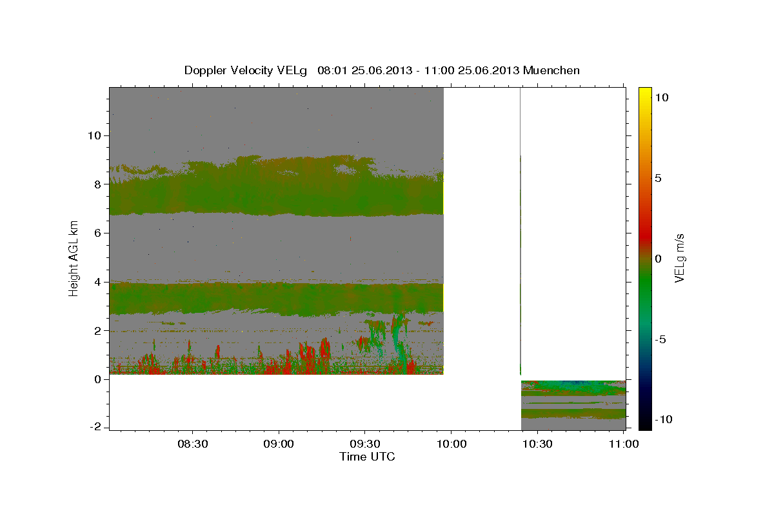Click the 10:00 time tick label
774x516 pixels.
click(450, 444)
